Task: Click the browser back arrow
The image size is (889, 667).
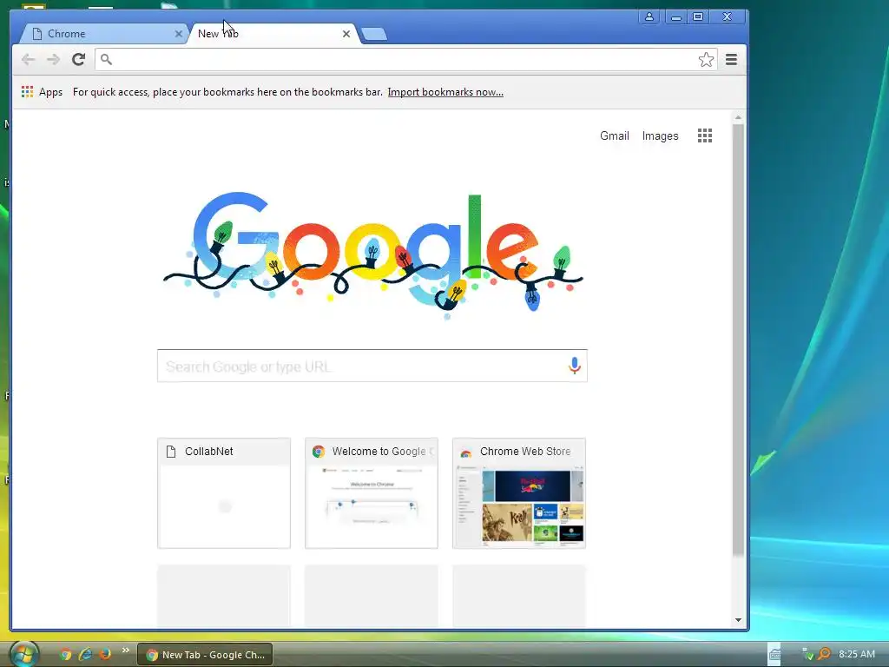Action: (x=28, y=60)
